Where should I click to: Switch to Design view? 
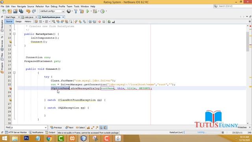point(19,22)
